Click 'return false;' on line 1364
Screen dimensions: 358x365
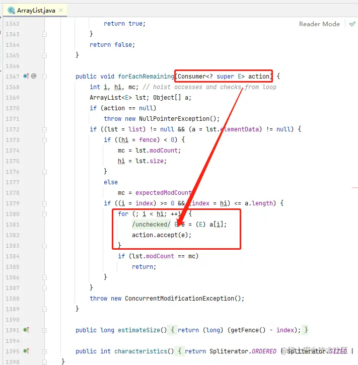(112, 45)
